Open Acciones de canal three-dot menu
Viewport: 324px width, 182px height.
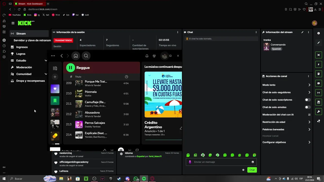tap(308, 76)
